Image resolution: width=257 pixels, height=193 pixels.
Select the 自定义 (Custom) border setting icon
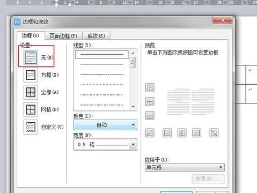point(31,127)
